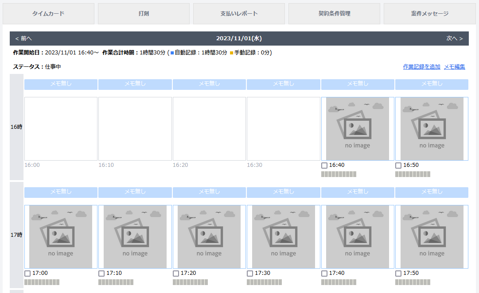Go to 契約条件管理 tab
The image size is (479, 293).
(x=334, y=14)
